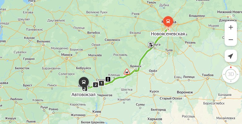The image size is (242, 124).
Task: Click the red bus destination marker in Moscow
Action: pyautogui.click(x=168, y=21)
